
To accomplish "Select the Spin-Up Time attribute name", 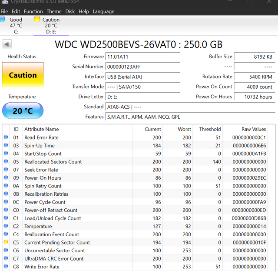I will 40,146.
